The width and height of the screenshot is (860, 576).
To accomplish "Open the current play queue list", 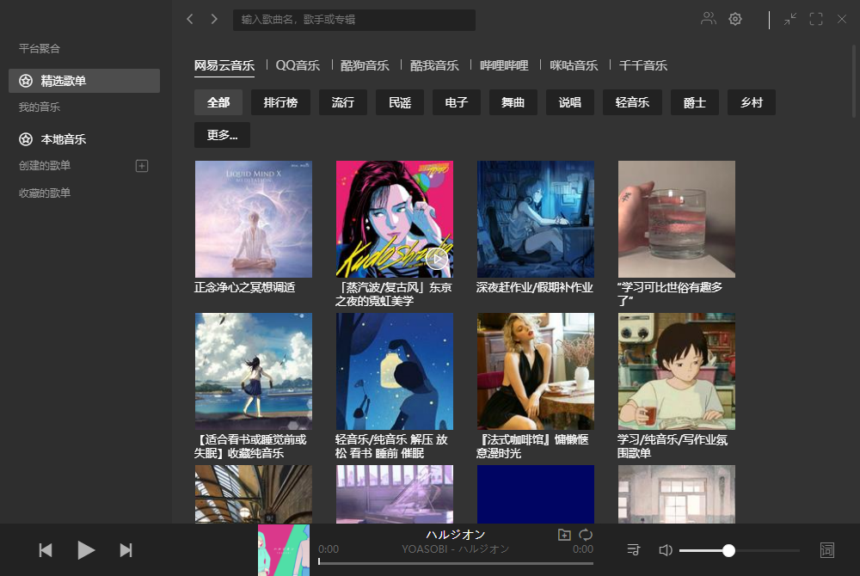I will click(x=634, y=549).
